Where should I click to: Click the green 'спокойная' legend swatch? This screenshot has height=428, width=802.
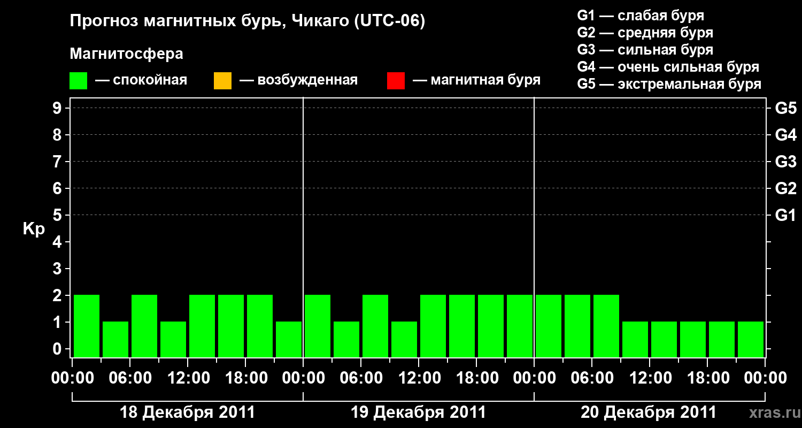[79, 81]
